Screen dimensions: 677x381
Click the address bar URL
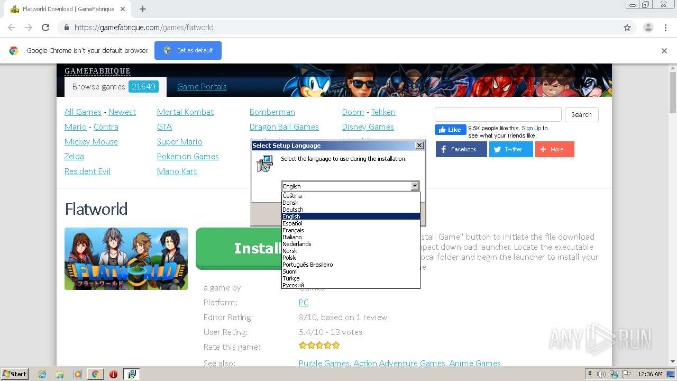pyautogui.click(x=144, y=28)
